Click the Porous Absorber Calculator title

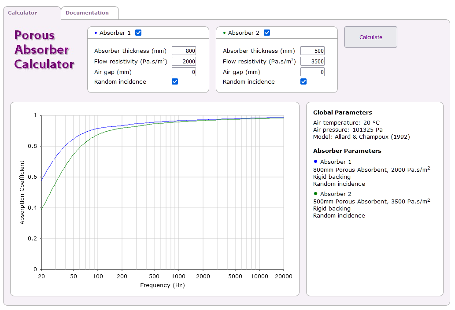tap(44, 50)
